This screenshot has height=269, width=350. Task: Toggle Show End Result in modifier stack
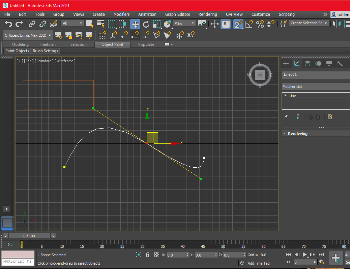point(298,117)
